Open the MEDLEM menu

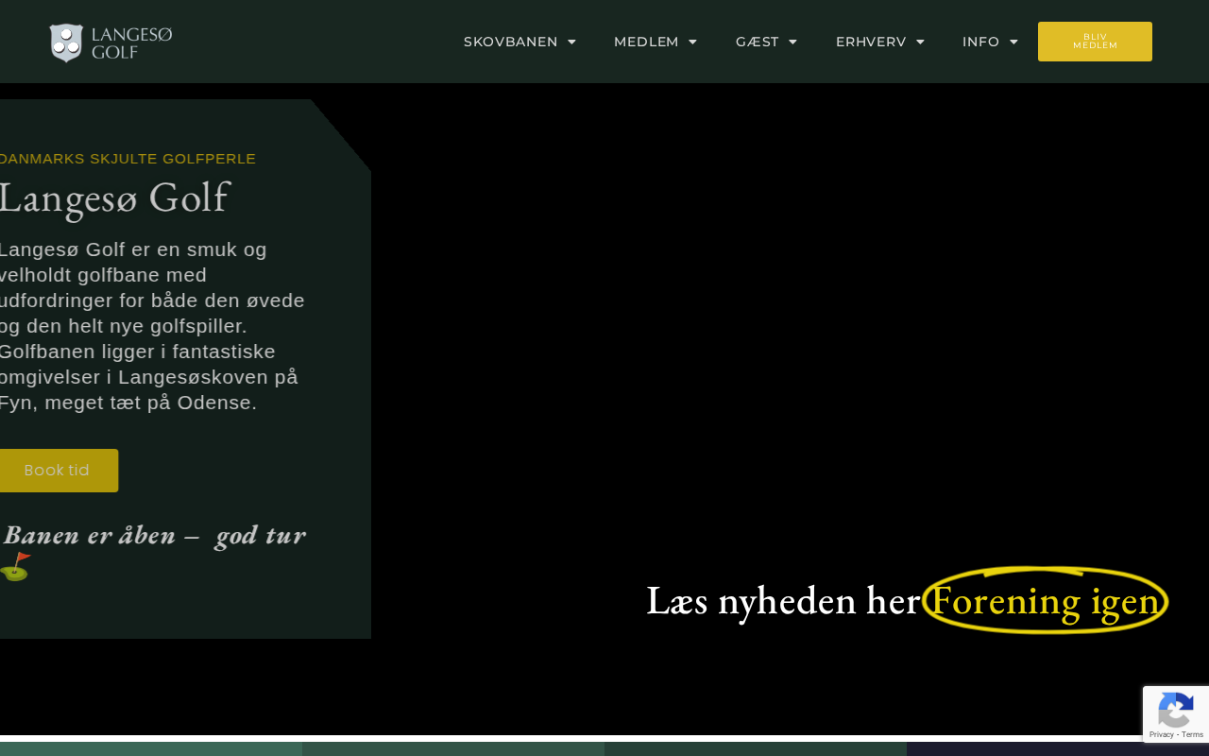coord(646,42)
